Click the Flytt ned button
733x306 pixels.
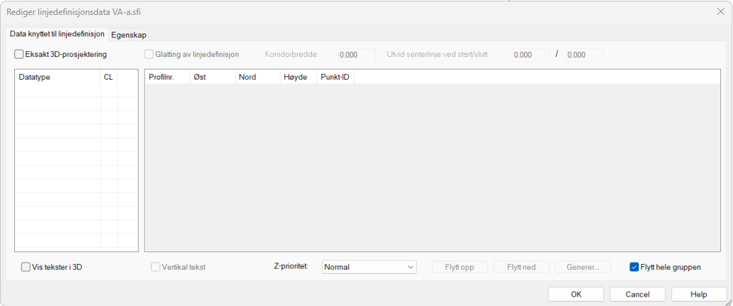pos(521,268)
